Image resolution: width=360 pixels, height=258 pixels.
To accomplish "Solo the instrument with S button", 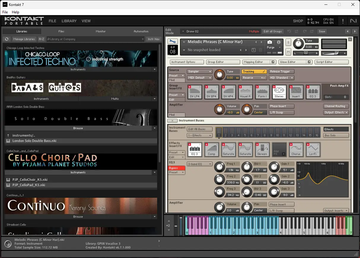I will [288, 42].
